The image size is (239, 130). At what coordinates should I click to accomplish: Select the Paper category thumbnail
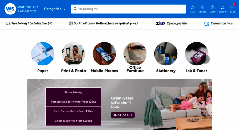pyautogui.click(x=43, y=54)
